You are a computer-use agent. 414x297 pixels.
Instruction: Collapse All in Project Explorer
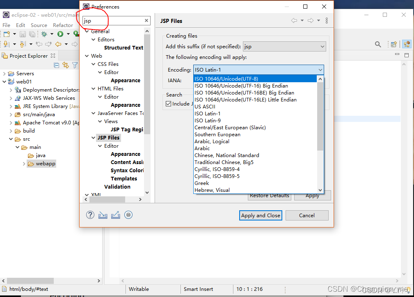tap(57, 65)
